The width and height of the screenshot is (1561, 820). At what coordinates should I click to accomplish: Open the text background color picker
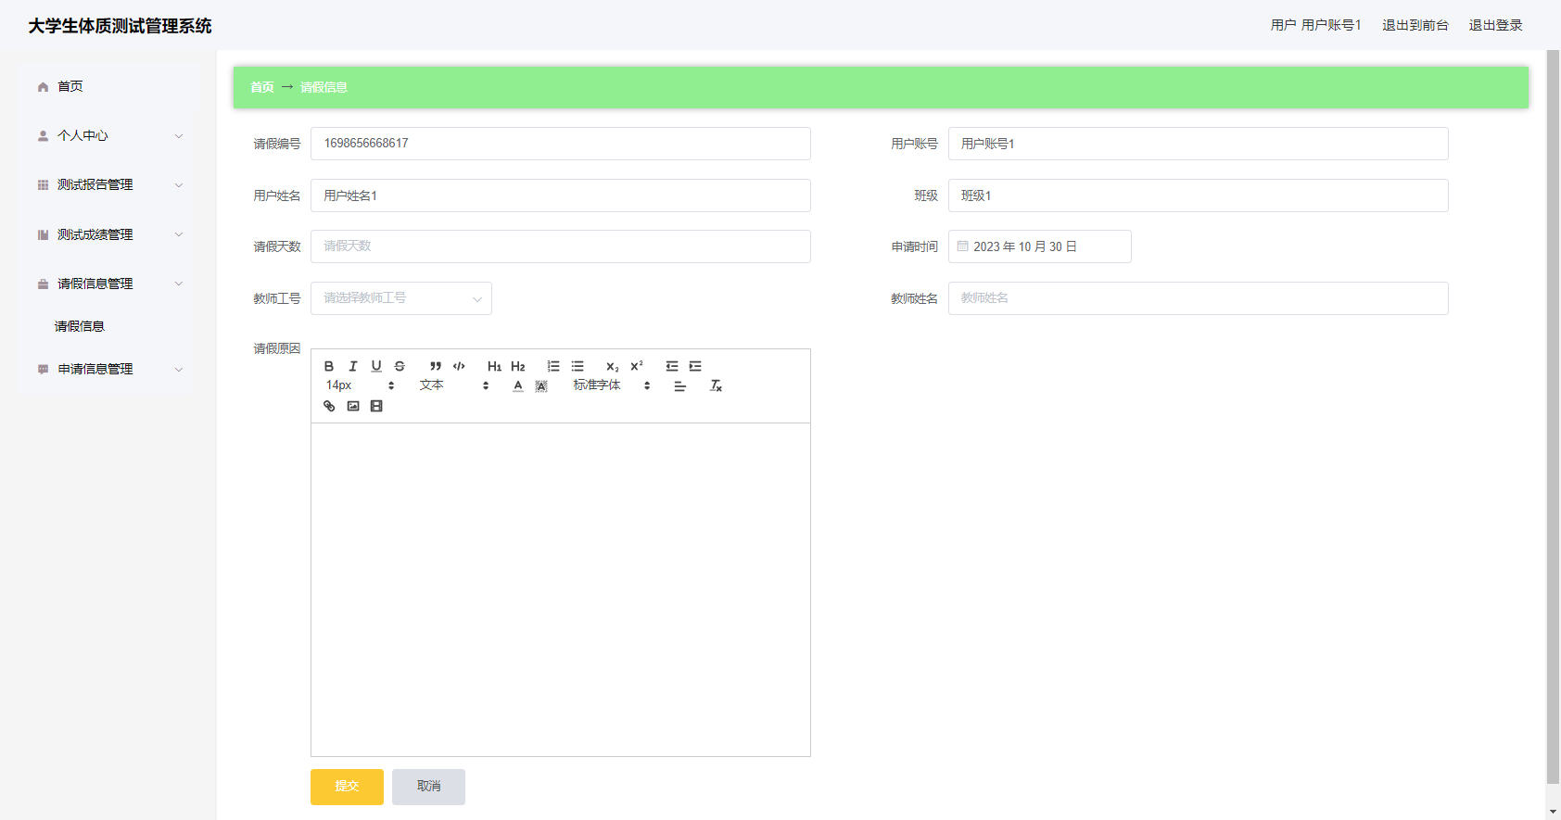pyautogui.click(x=541, y=385)
